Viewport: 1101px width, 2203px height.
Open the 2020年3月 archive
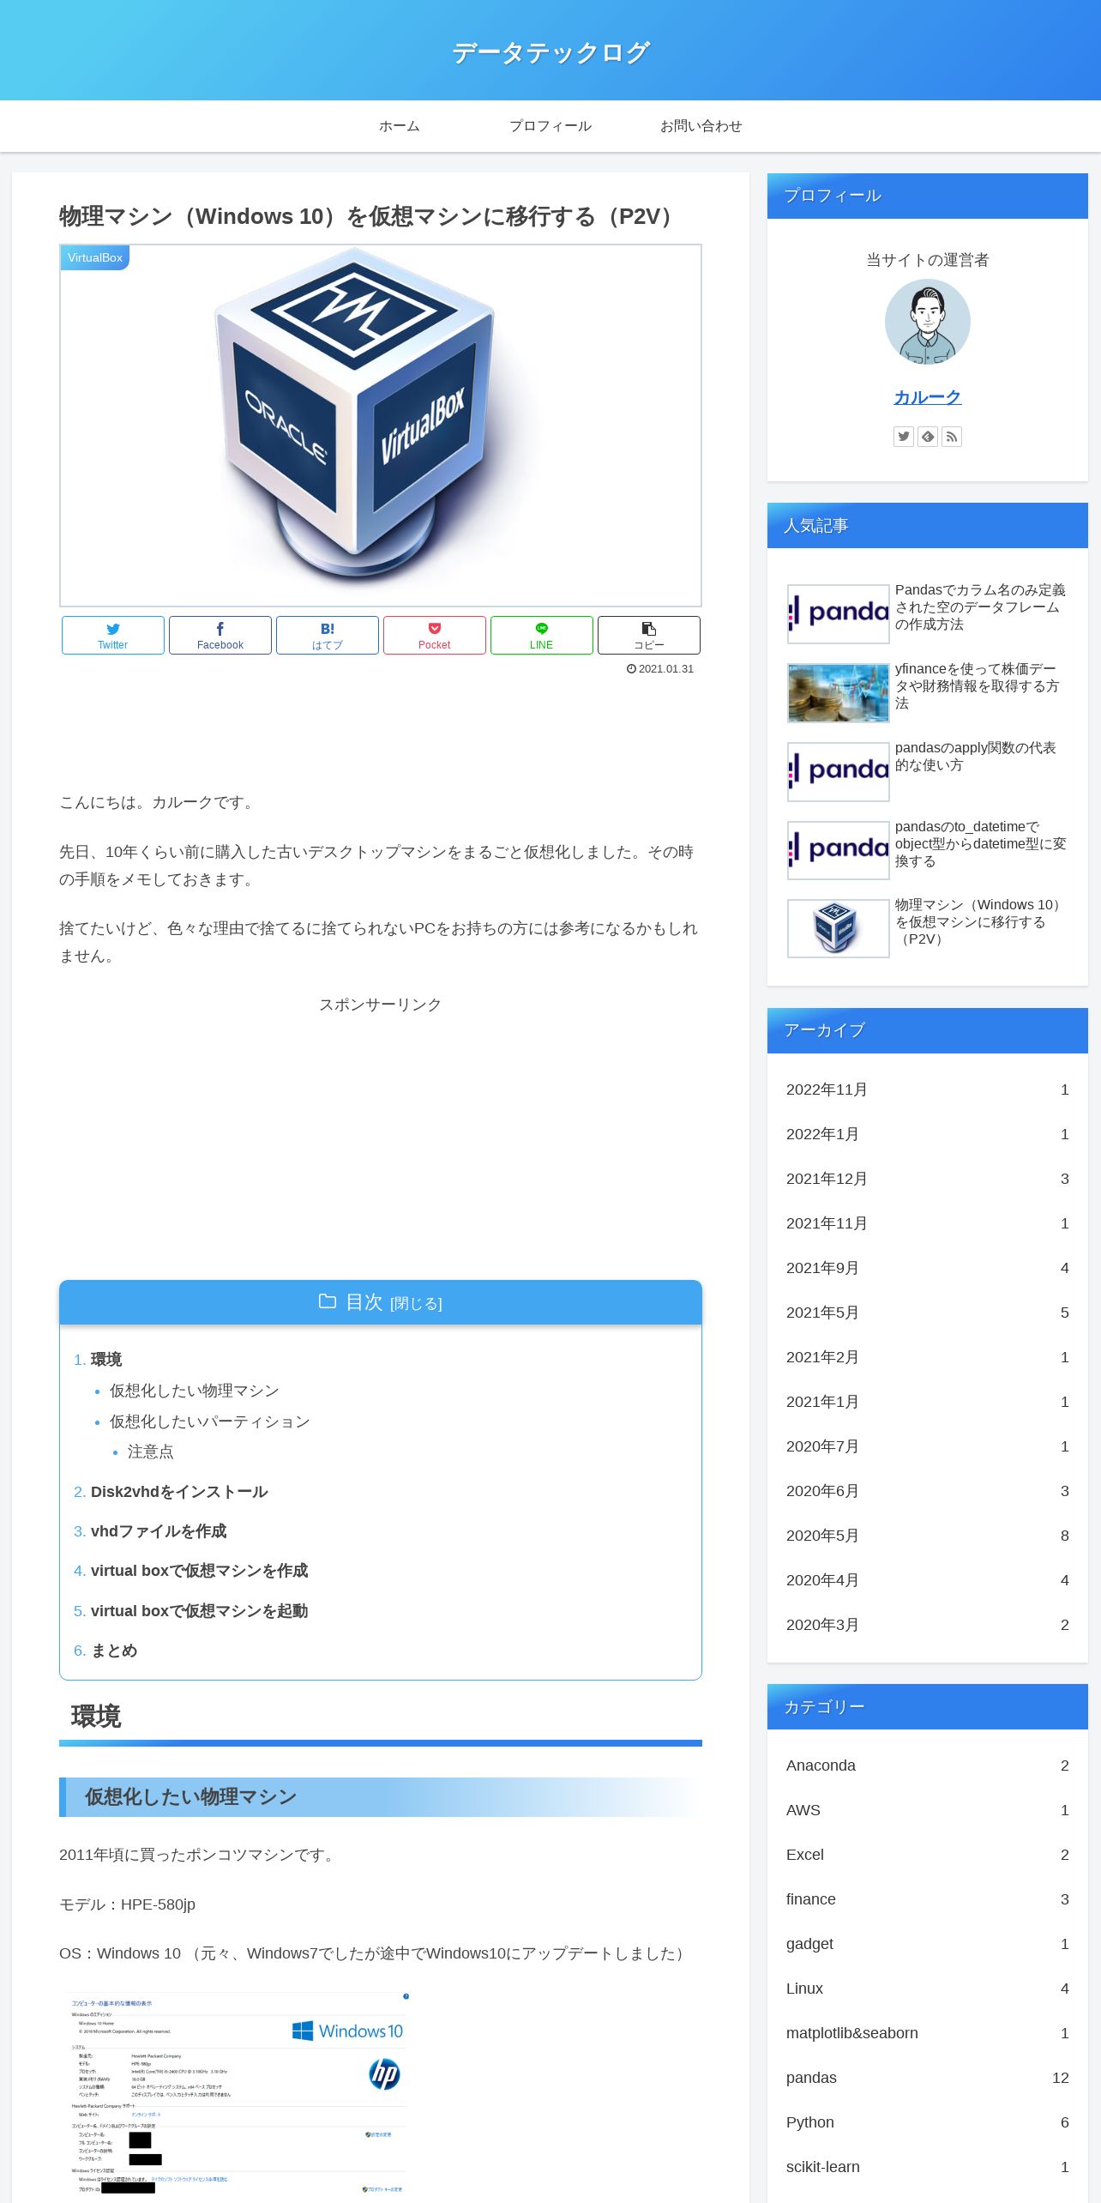coord(928,1625)
